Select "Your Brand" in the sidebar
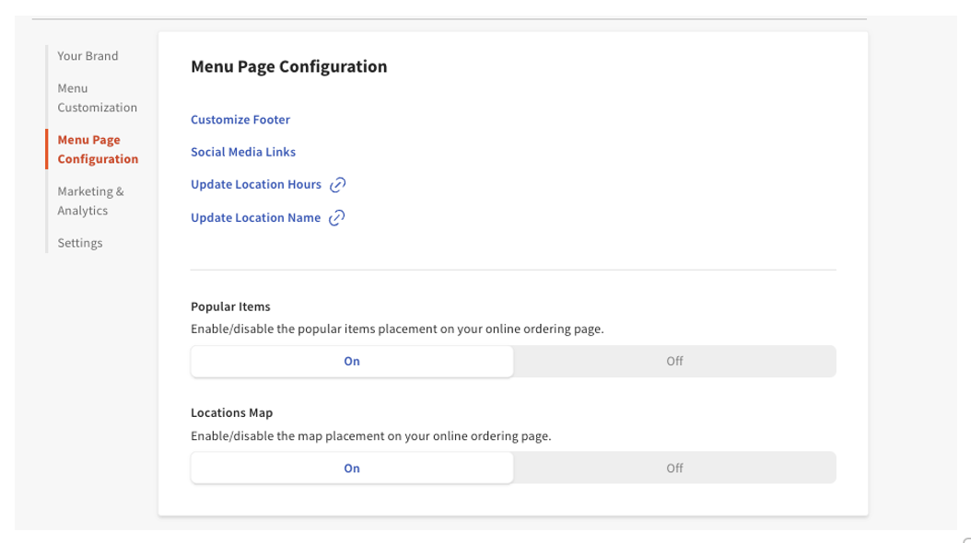 click(88, 56)
